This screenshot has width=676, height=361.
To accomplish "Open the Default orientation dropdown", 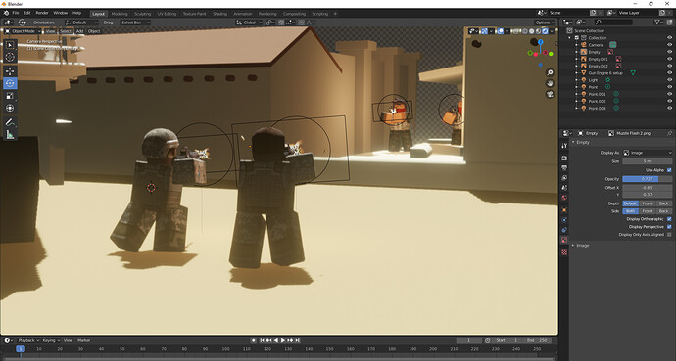I will point(81,23).
